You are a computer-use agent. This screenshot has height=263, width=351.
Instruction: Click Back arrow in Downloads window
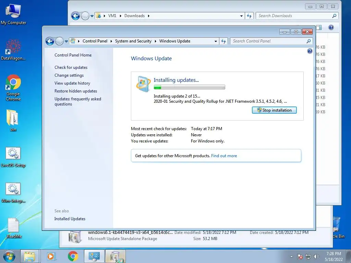tap(75, 16)
